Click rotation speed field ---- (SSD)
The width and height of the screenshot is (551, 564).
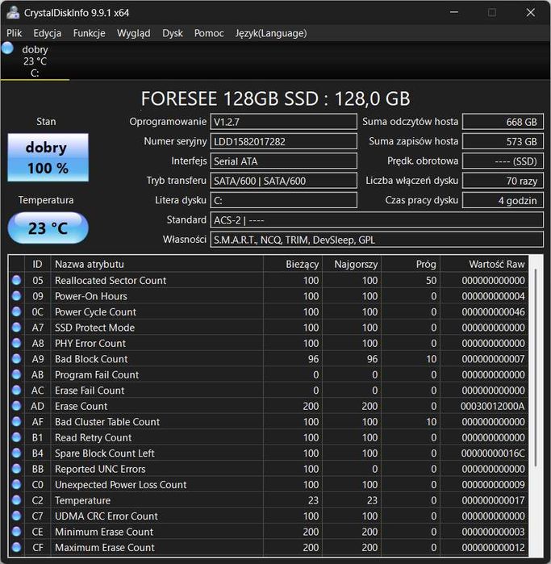(503, 161)
